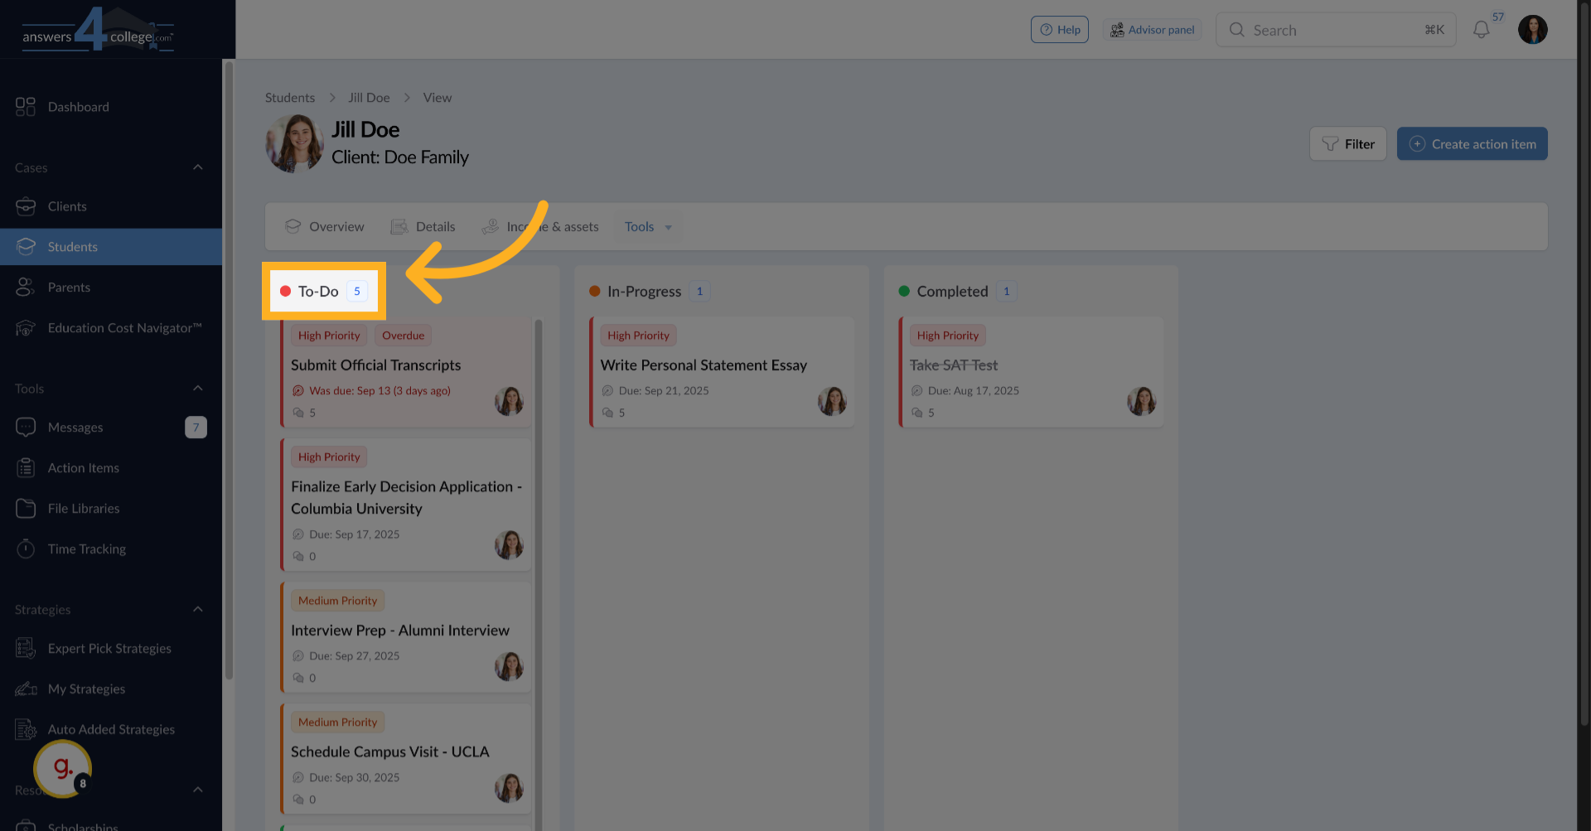Open the Education Cost Navigator tool
The width and height of the screenshot is (1591, 831).
[124, 328]
